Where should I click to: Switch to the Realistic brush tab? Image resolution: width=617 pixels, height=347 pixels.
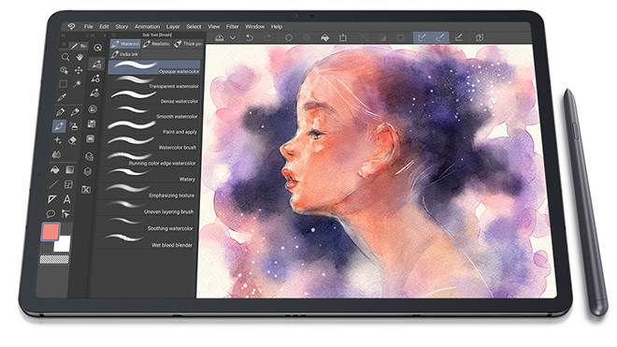point(157,44)
